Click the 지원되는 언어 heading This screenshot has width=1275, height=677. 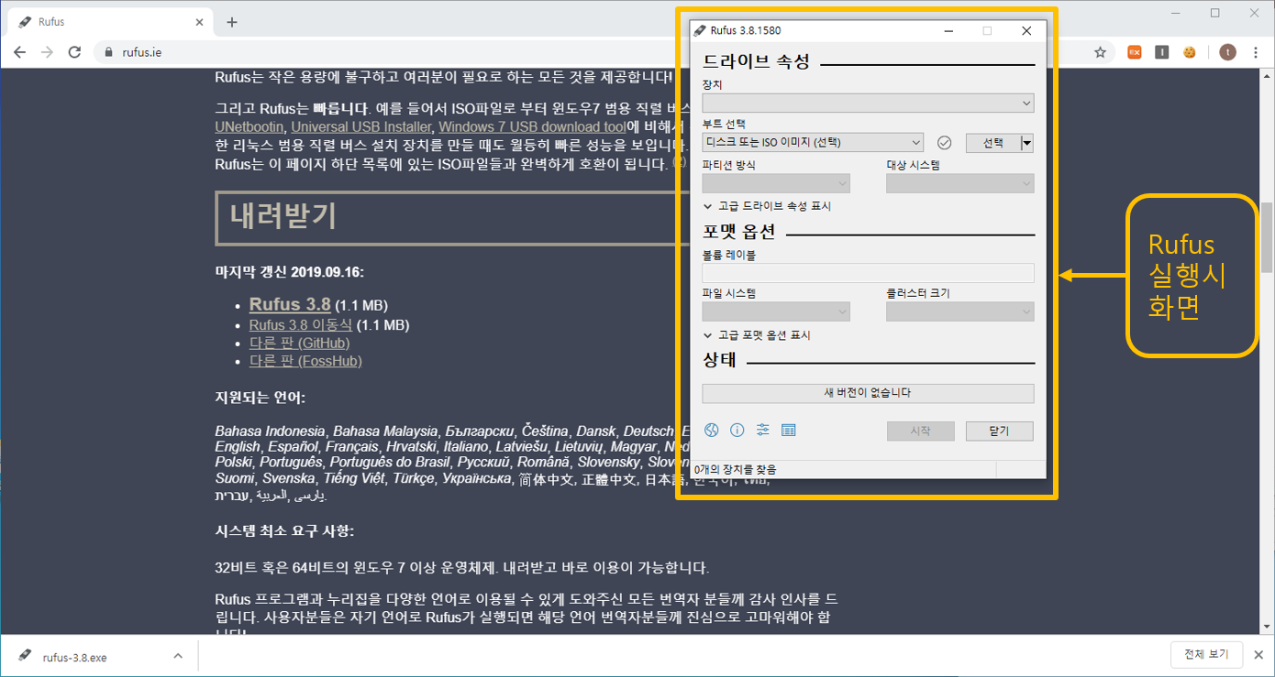(x=261, y=398)
